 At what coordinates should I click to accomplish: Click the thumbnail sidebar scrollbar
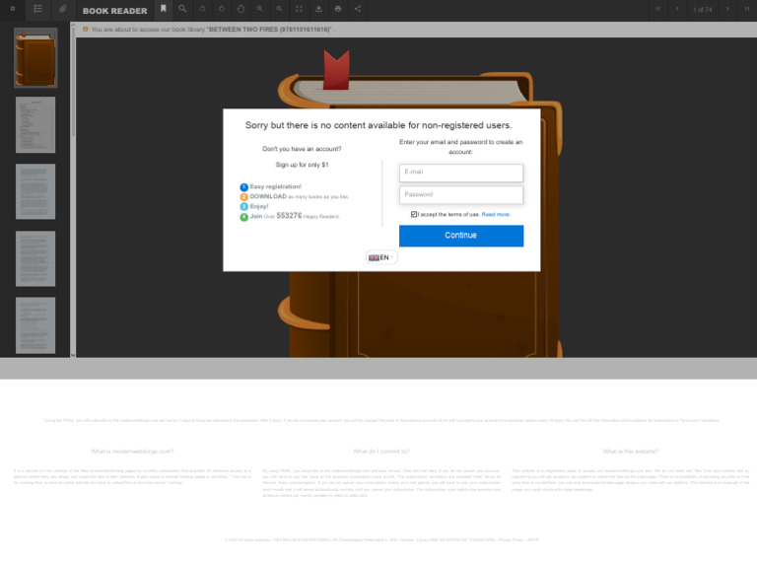click(73, 80)
